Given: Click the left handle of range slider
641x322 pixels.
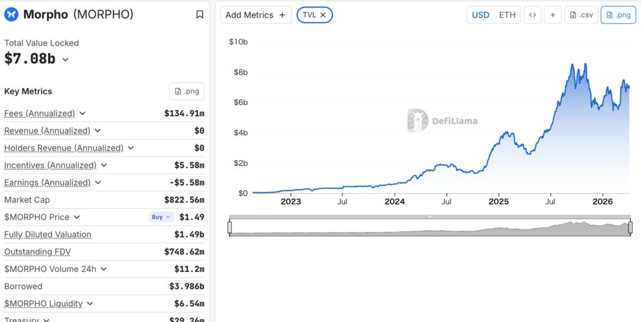Looking at the screenshot, I should pyautogui.click(x=230, y=228).
